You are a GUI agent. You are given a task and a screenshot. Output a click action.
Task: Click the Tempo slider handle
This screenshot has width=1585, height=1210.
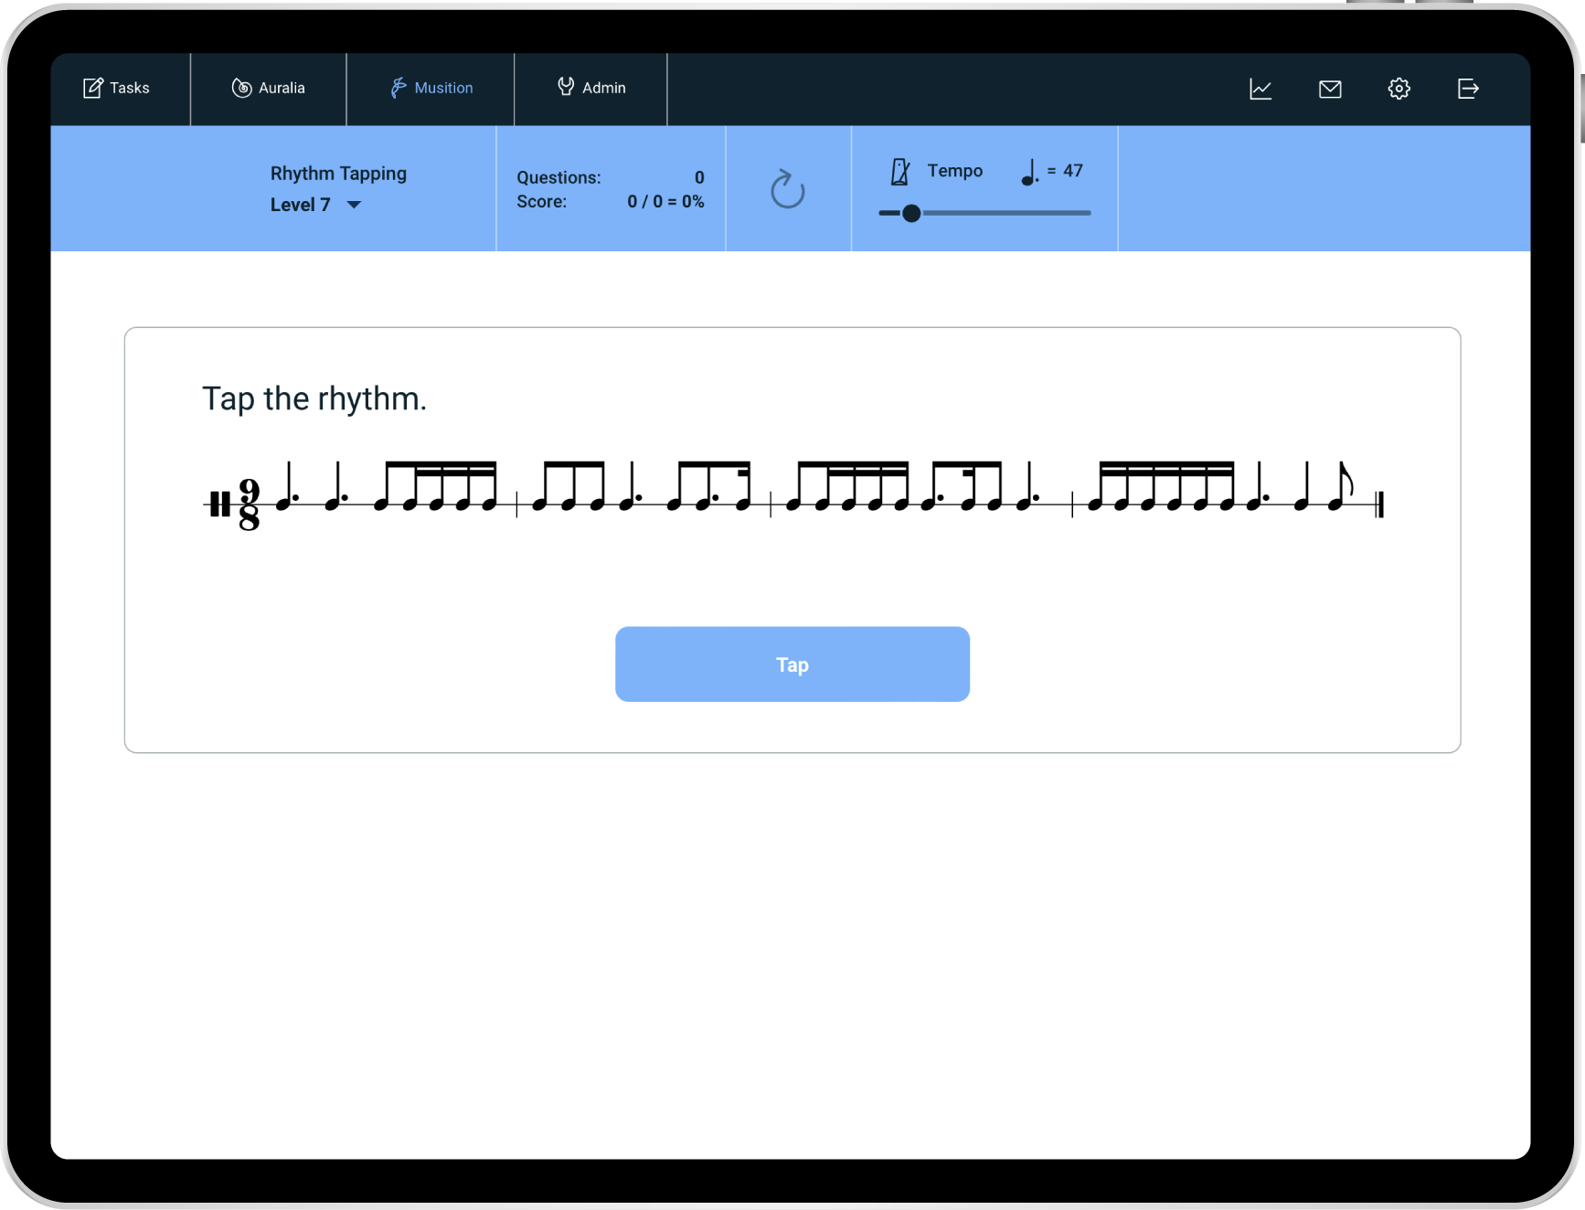pyautogui.click(x=911, y=213)
